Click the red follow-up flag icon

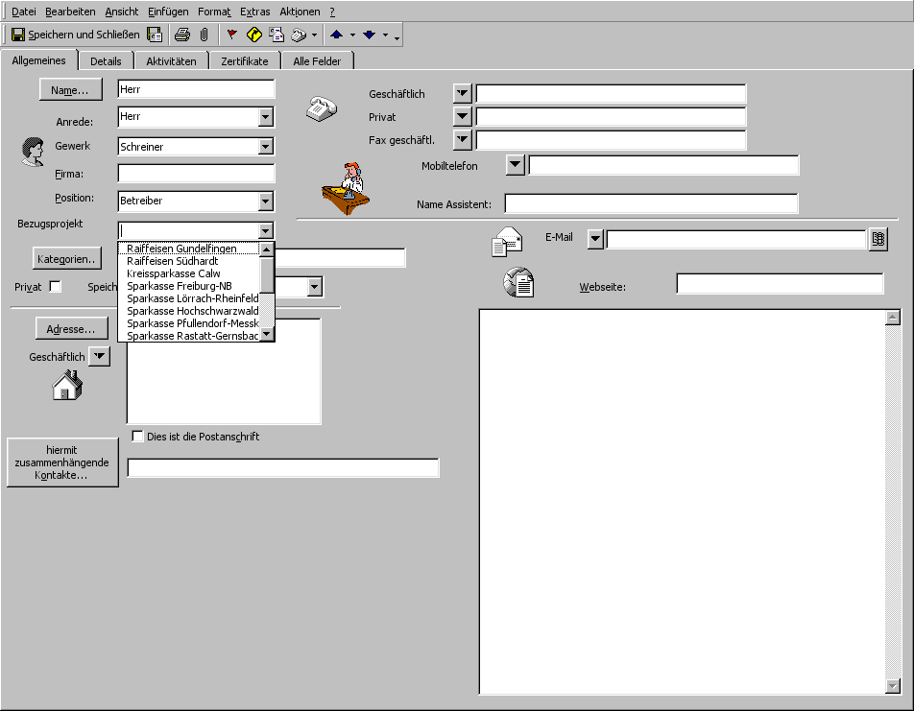tap(231, 35)
